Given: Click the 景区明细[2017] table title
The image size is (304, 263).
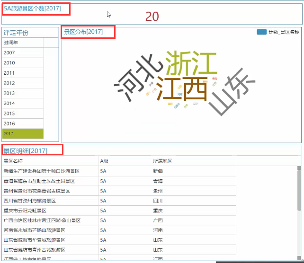Looking at the screenshot, I should [x=26, y=151].
